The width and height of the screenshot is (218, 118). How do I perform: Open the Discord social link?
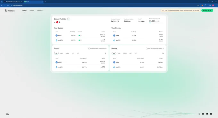tap(203, 114)
